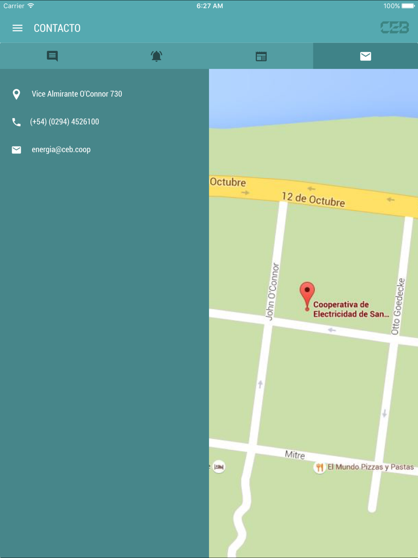Tap the Mitre street label on map
The width and height of the screenshot is (418, 558).
[295, 455]
